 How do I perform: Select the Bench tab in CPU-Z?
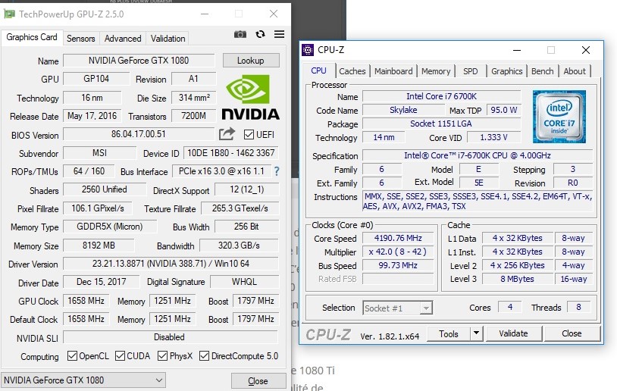tap(542, 71)
